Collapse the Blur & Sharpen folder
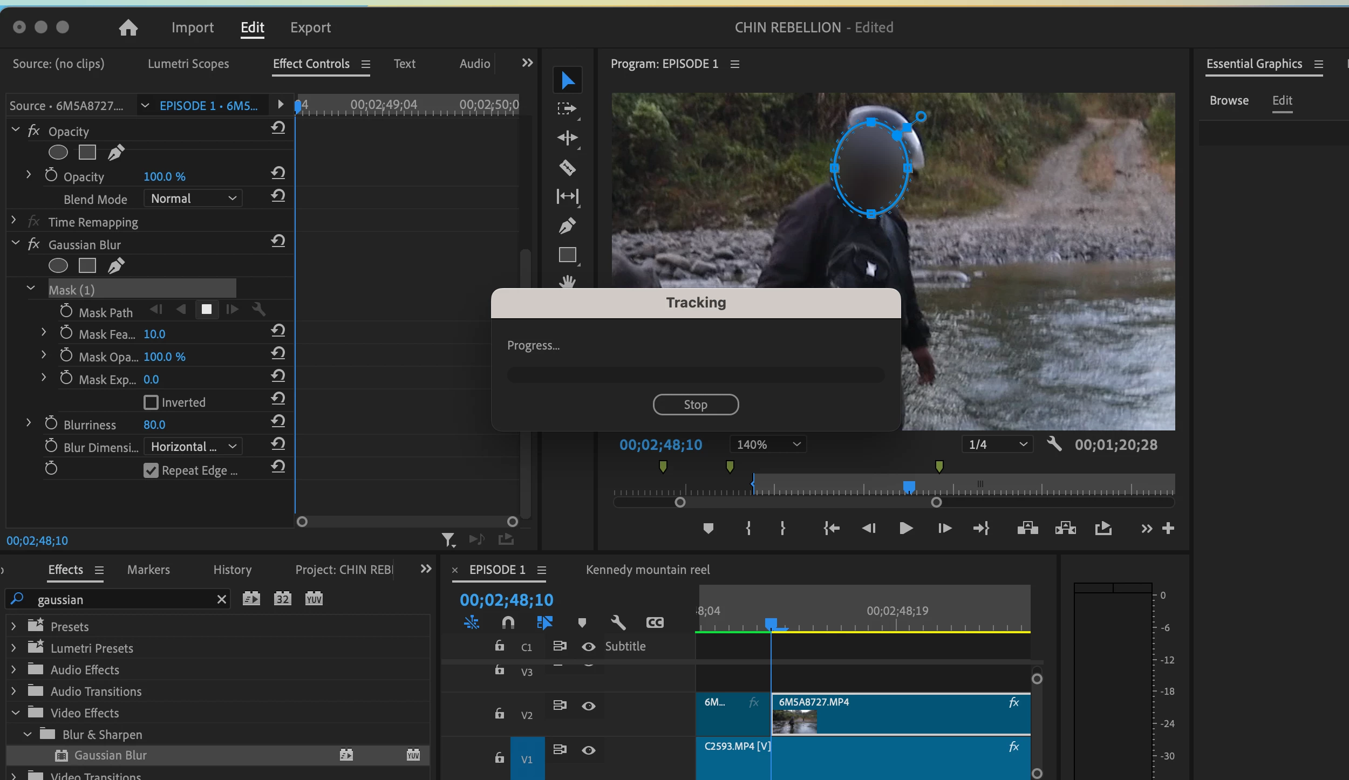Image resolution: width=1349 pixels, height=780 pixels. (28, 735)
